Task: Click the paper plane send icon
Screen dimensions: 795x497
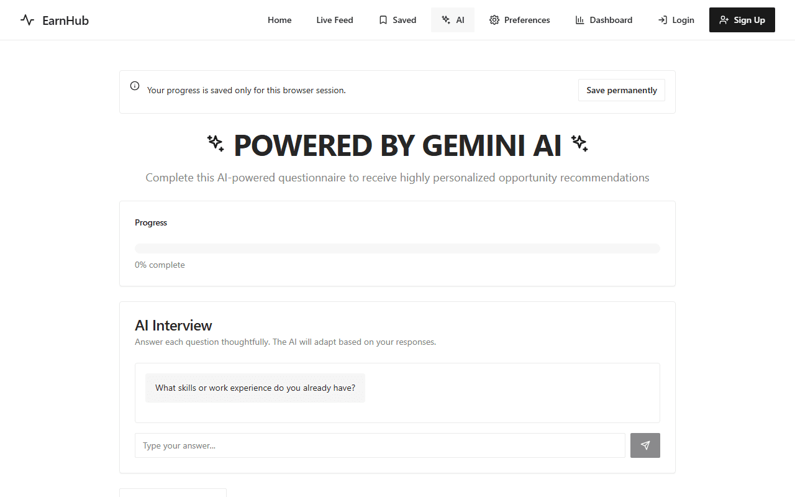Action: click(x=645, y=445)
